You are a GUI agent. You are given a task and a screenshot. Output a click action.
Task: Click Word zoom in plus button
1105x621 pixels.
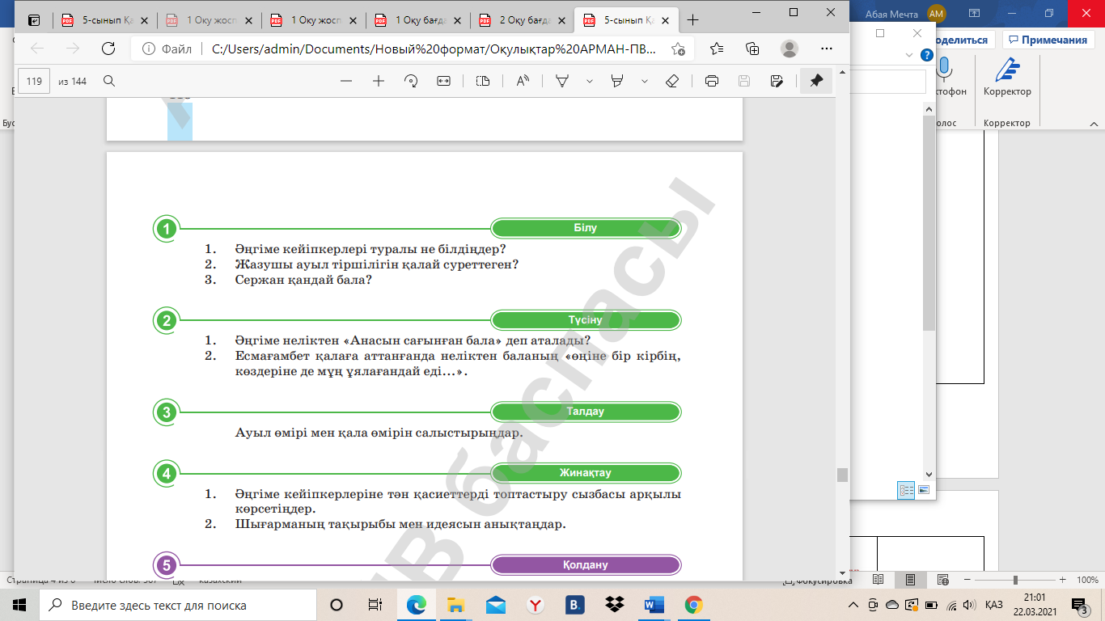pos(1061,581)
